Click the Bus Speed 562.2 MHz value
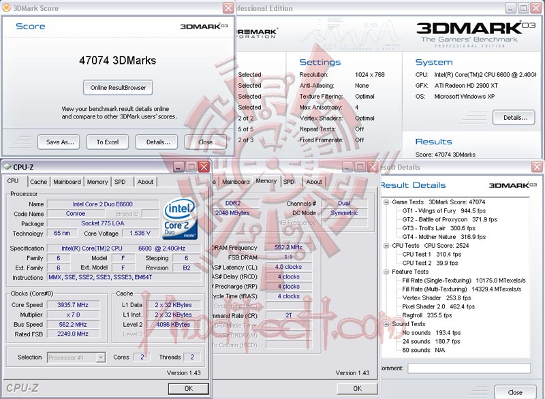 (73, 324)
